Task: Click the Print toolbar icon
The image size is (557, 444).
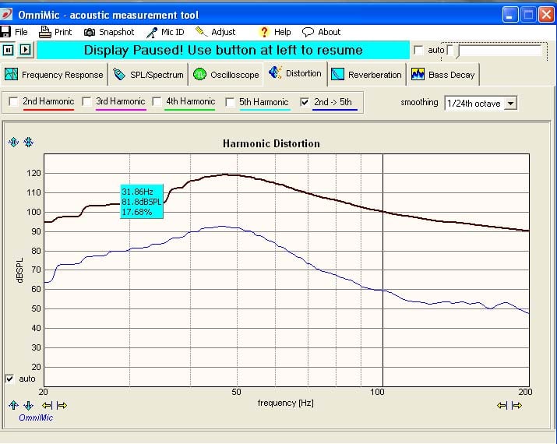Action: (45, 32)
